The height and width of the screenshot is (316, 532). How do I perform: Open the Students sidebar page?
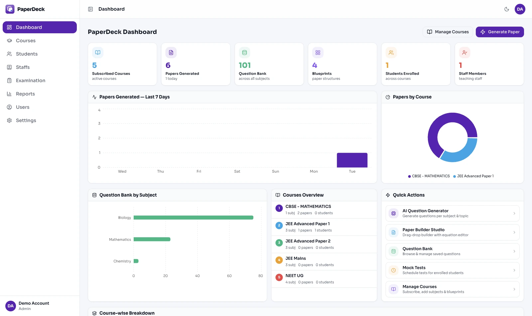click(40, 54)
